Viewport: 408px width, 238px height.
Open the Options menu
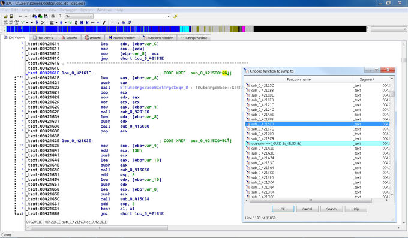point(86,10)
